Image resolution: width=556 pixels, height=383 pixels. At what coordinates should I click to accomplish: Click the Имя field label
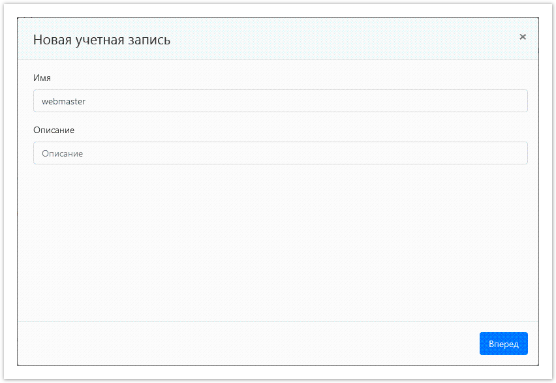tap(42, 78)
